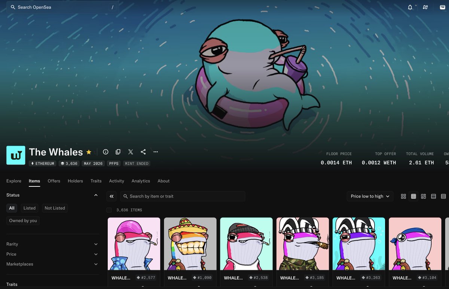Open Price low to high sort dropdown
Image resolution: width=449 pixels, height=289 pixels.
(370, 196)
